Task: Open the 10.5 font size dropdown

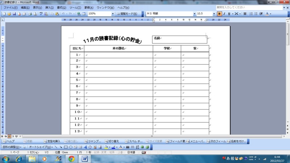Action: click(214, 14)
